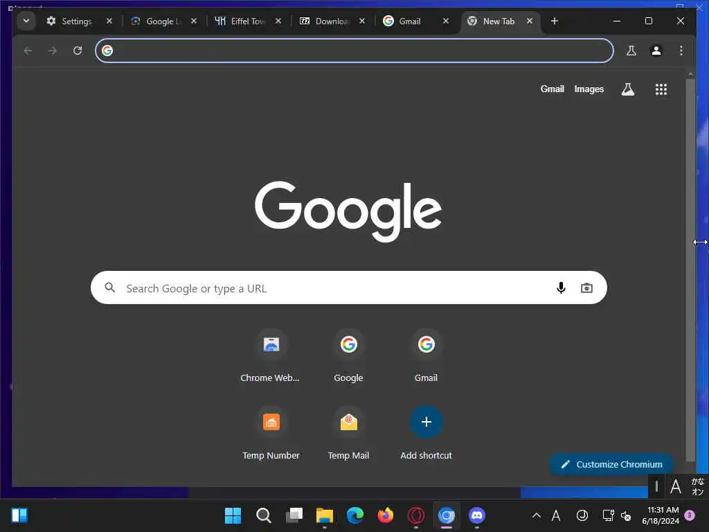Go forward to next page
Image resolution: width=709 pixels, height=532 pixels.
(x=53, y=50)
